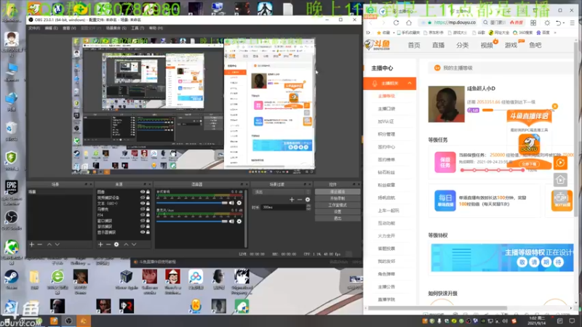Viewport: 582px width, 327px height.
Task: Adjust transition duration stepper arrows
Action: (x=308, y=207)
